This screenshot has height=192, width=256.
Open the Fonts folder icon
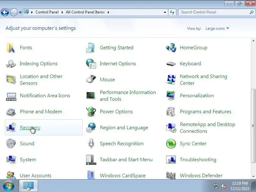11,48
